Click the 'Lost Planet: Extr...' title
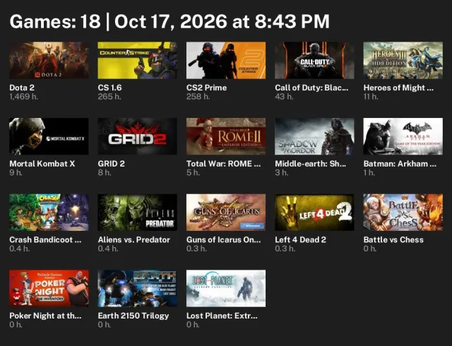This screenshot has height=346, width=452. coord(222,316)
